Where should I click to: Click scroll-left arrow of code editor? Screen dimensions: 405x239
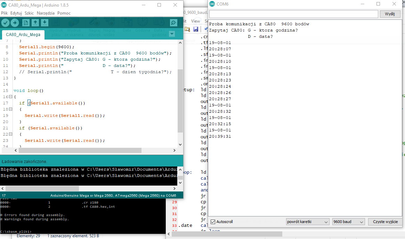16,150
